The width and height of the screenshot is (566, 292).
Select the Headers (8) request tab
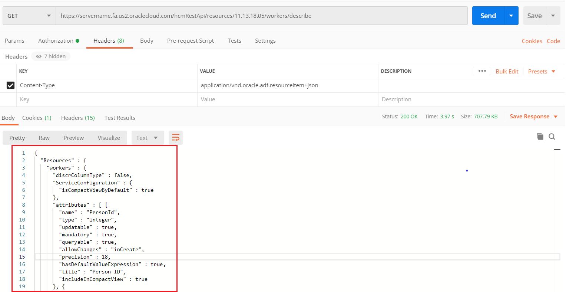(x=109, y=41)
